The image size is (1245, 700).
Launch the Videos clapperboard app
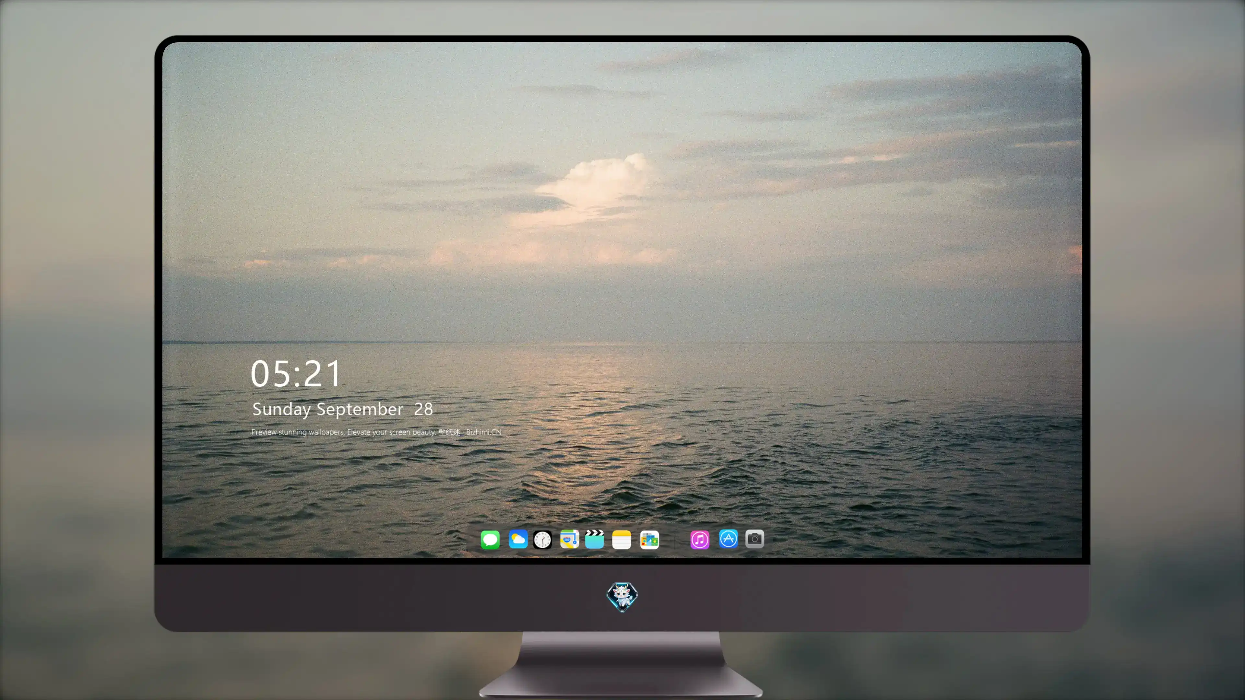click(595, 539)
